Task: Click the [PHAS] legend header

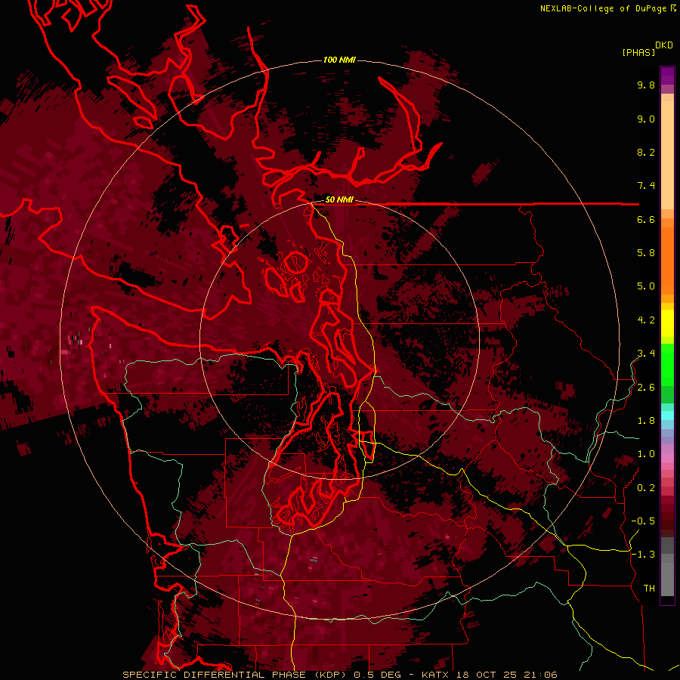Action: click(638, 52)
